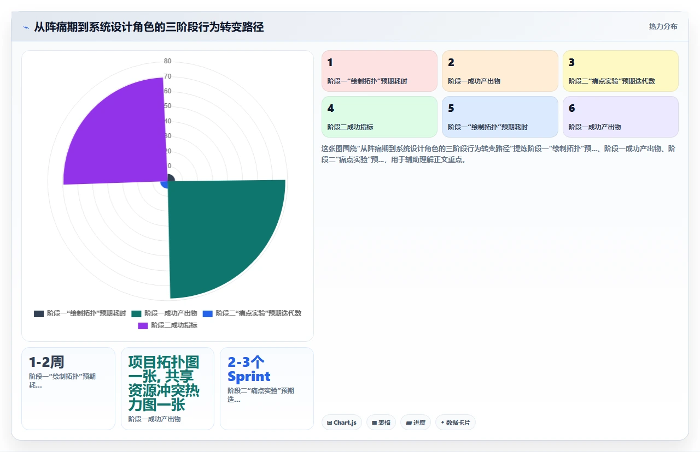Click the 数据卡片 tag chip

pyautogui.click(x=456, y=423)
